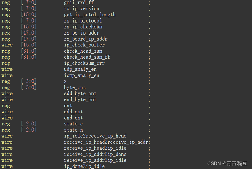252x169 pixels.
Task: Click the check_head_sum_ff identifier
Action: click(87, 57)
